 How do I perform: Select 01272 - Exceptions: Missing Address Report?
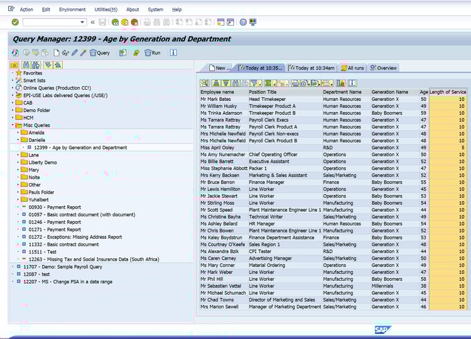click(x=75, y=237)
